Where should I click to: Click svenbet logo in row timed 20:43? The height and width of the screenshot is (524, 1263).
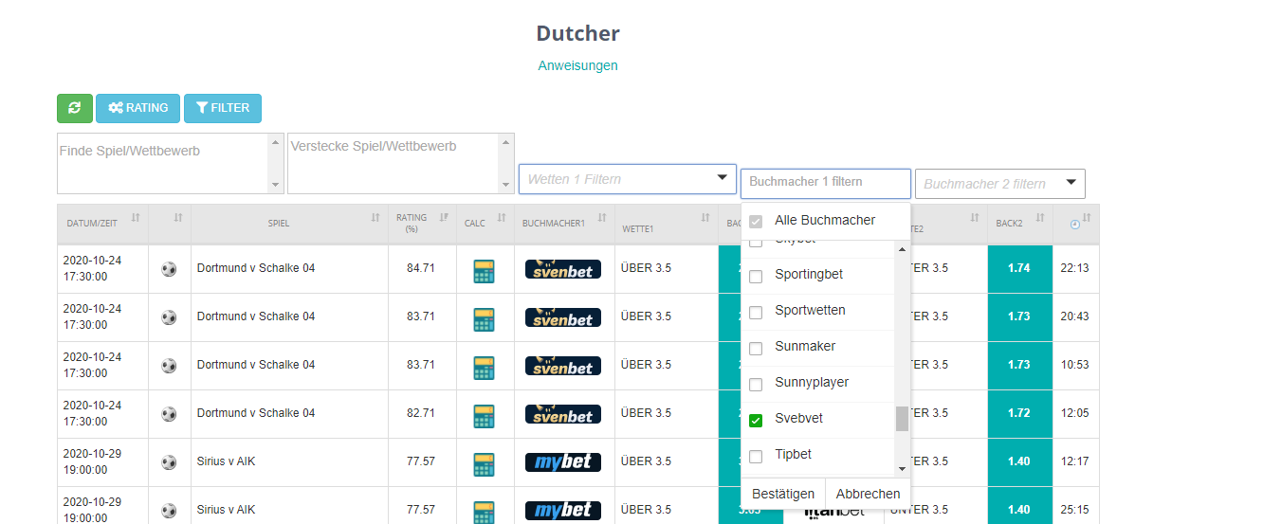[x=563, y=317]
